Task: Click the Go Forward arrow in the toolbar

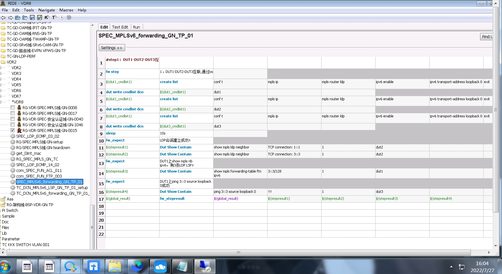Action: [10, 17]
